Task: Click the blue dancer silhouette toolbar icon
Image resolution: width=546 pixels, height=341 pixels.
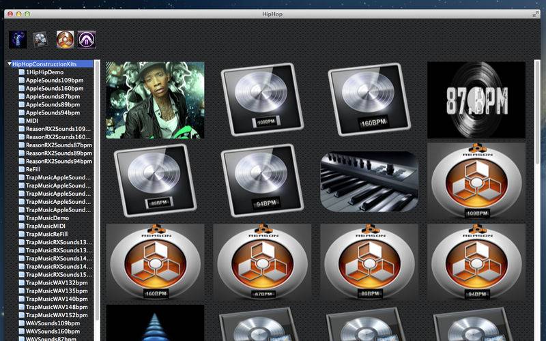Action: pyautogui.click(x=18, y=40)
